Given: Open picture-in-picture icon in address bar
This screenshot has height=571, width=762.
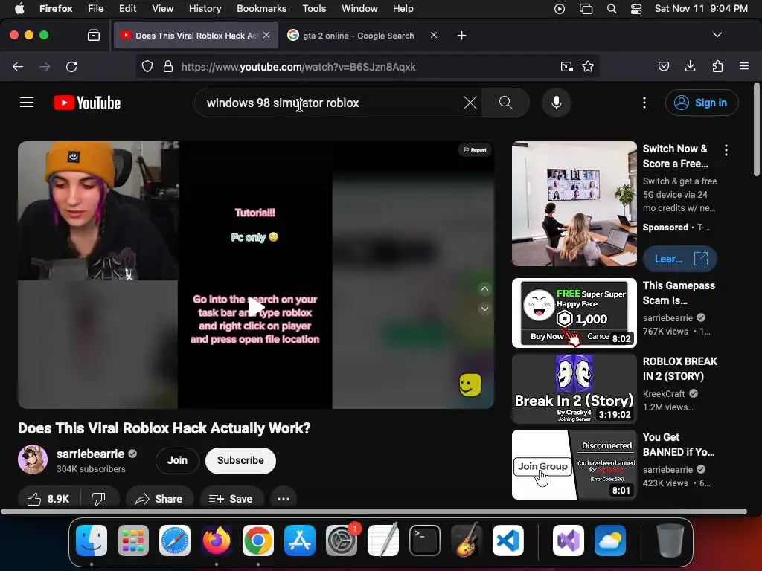Looking at the screenshot, I should [566, 66].
